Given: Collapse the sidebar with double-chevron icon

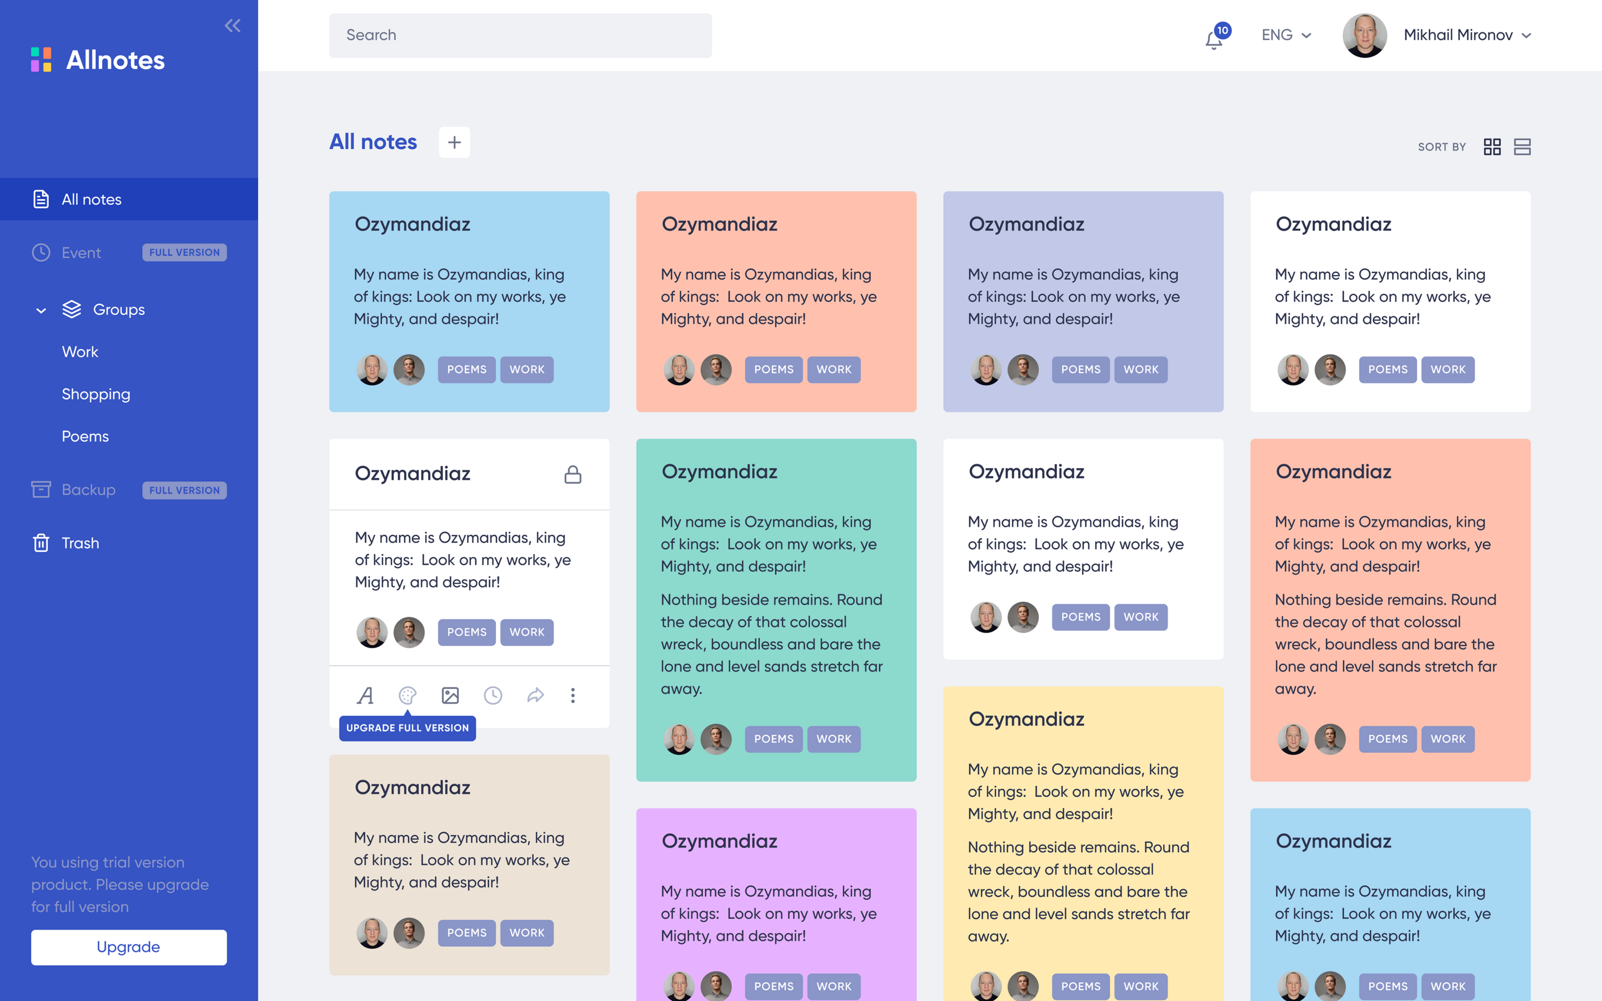Looking at the screenshot, I should [x=232, y=26].
